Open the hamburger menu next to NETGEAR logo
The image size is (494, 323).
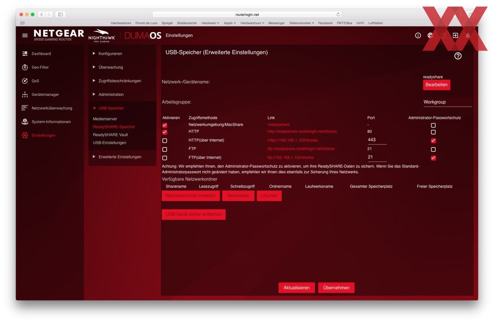[25, 36]
